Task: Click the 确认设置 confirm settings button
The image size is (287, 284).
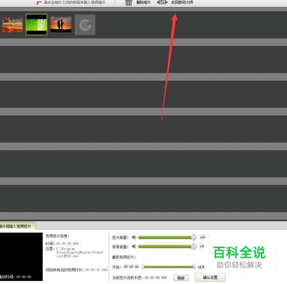Action: click(x=210, y=277)
